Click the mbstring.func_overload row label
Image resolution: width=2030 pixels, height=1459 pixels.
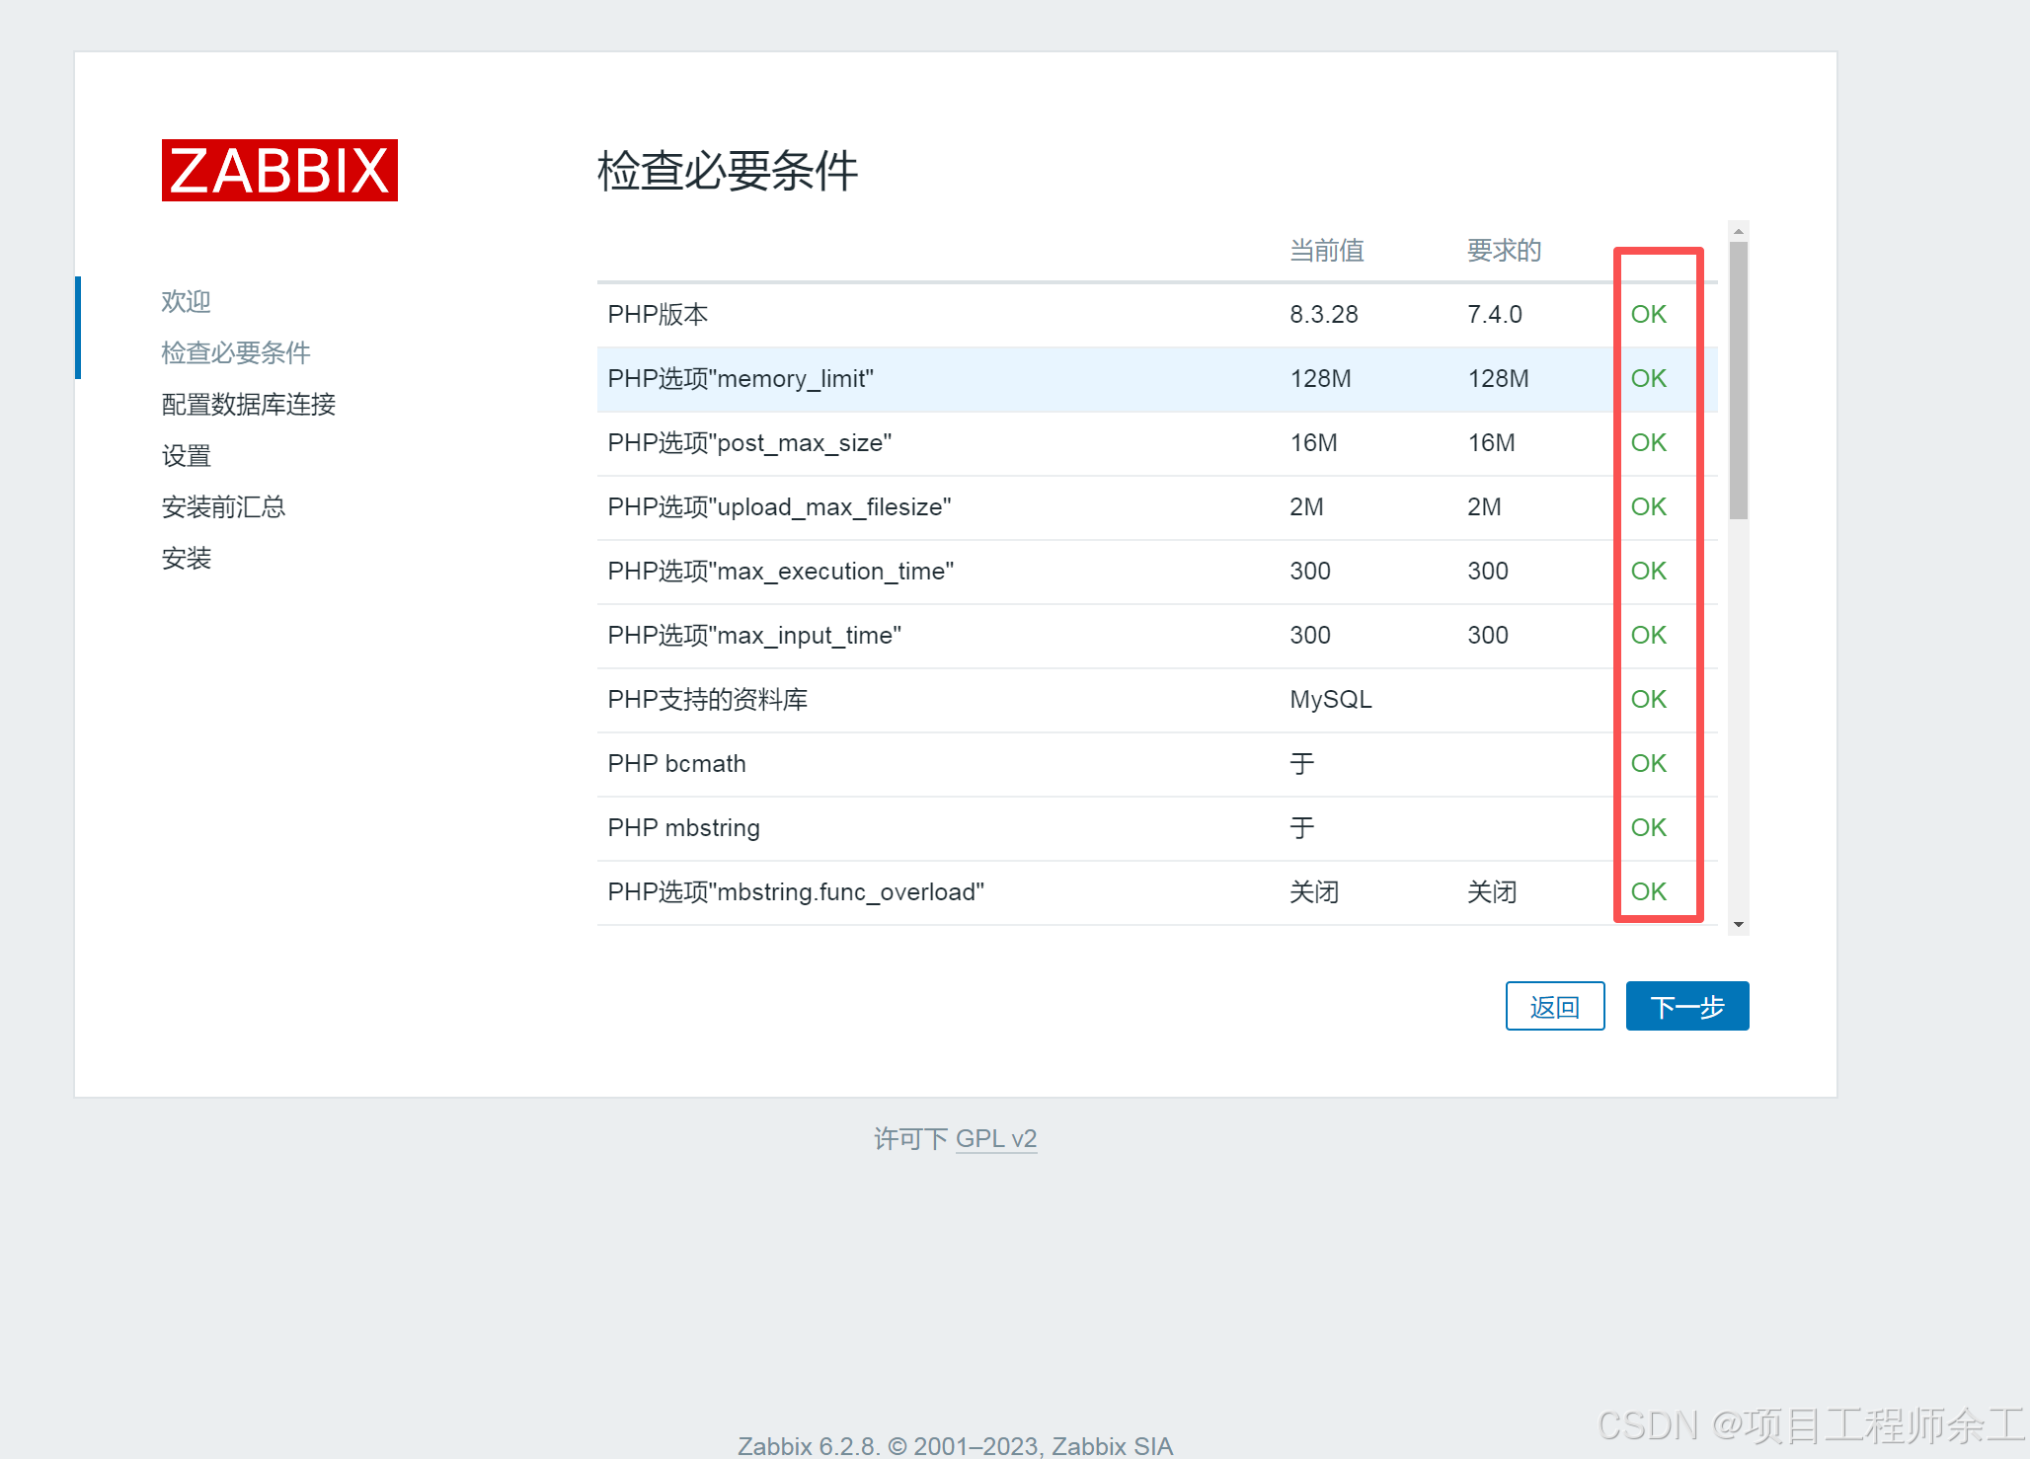pos(795,891)
